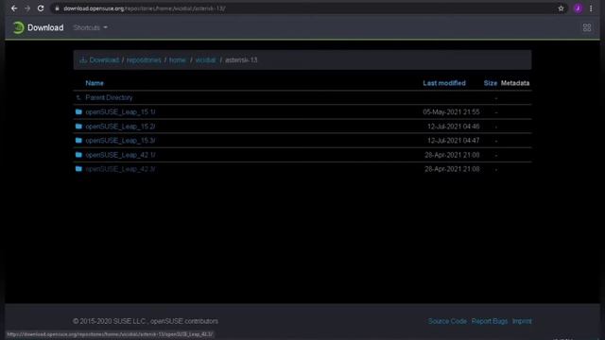605x340 pixels.
Task: Go to Download breadcrumb link
Action: tap(104, 60)
